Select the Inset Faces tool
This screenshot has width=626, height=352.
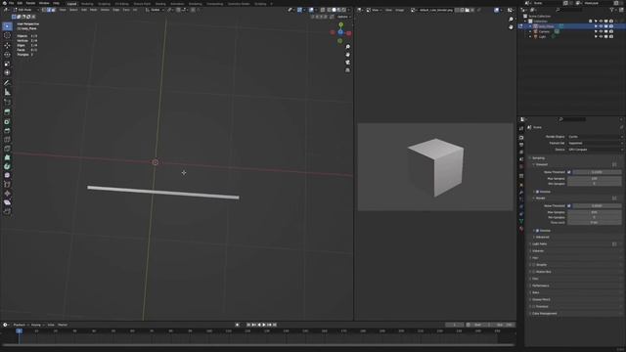(x=7, y=121)
